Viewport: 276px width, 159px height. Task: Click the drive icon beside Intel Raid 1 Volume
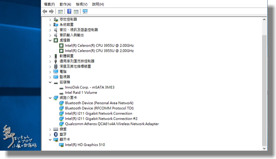tap(61, 93)
